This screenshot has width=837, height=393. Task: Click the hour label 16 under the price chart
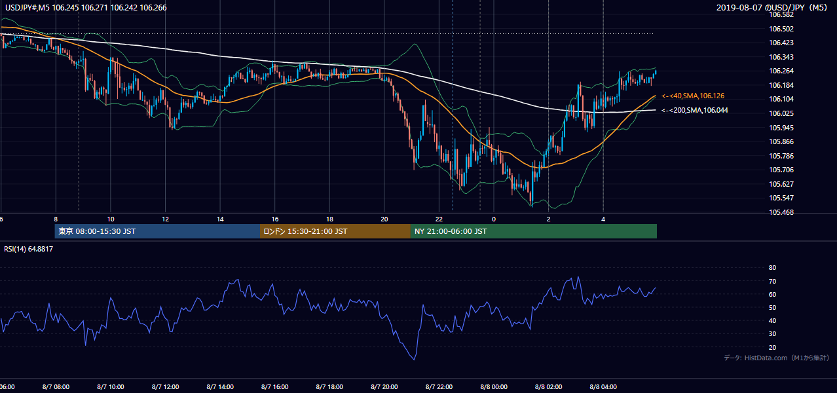pyautogui.click(x=275, y=219)
